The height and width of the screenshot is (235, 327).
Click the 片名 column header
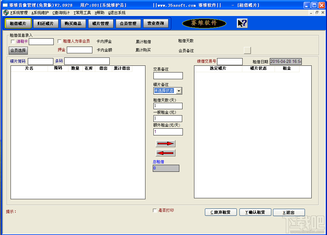point(29,68)
